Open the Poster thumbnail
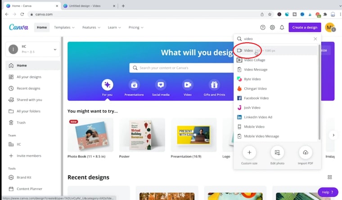This screenshot has height=200, width=342. [142, 135]
